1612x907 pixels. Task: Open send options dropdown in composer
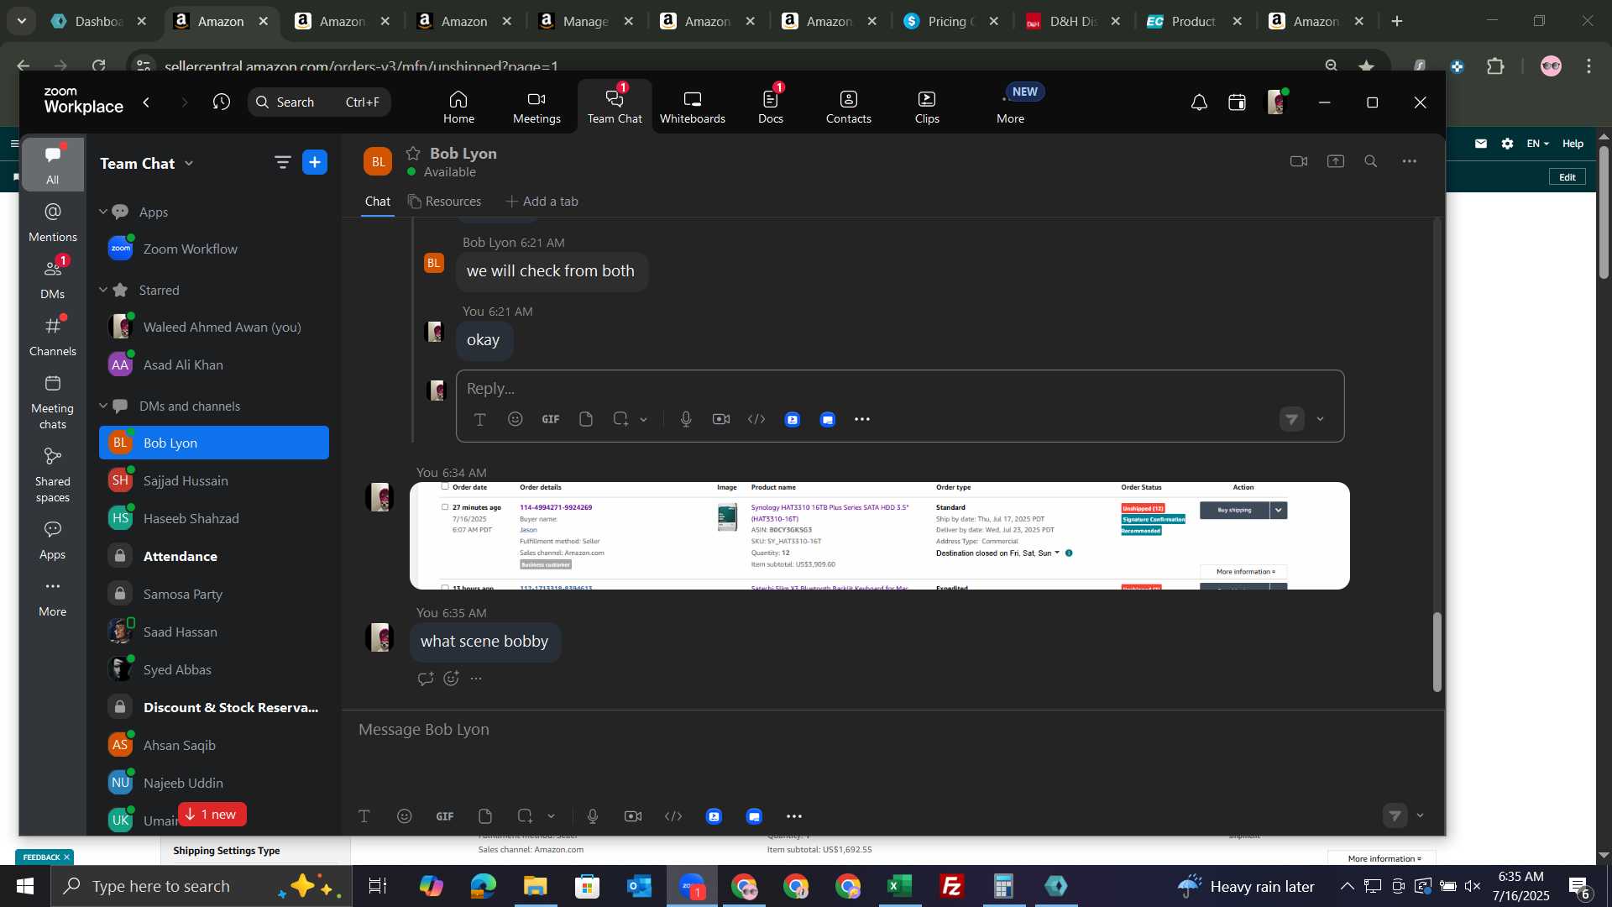(x=1421, y=815)
